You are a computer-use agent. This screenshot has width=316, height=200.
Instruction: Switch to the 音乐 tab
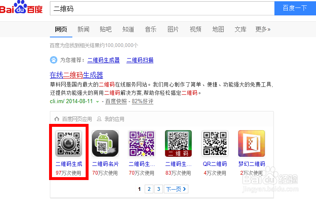pos(151,29)
